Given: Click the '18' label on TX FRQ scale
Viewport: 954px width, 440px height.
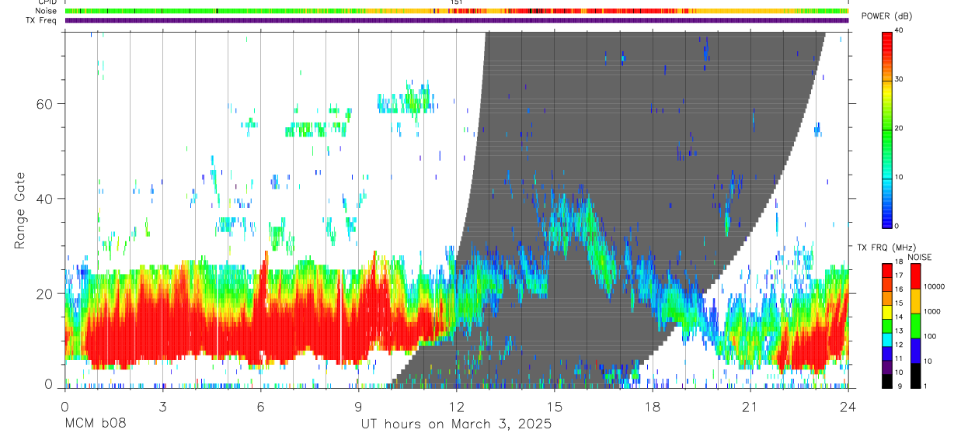Looking at the screenshot, I should pyautogui.click(x=900, y=262).
